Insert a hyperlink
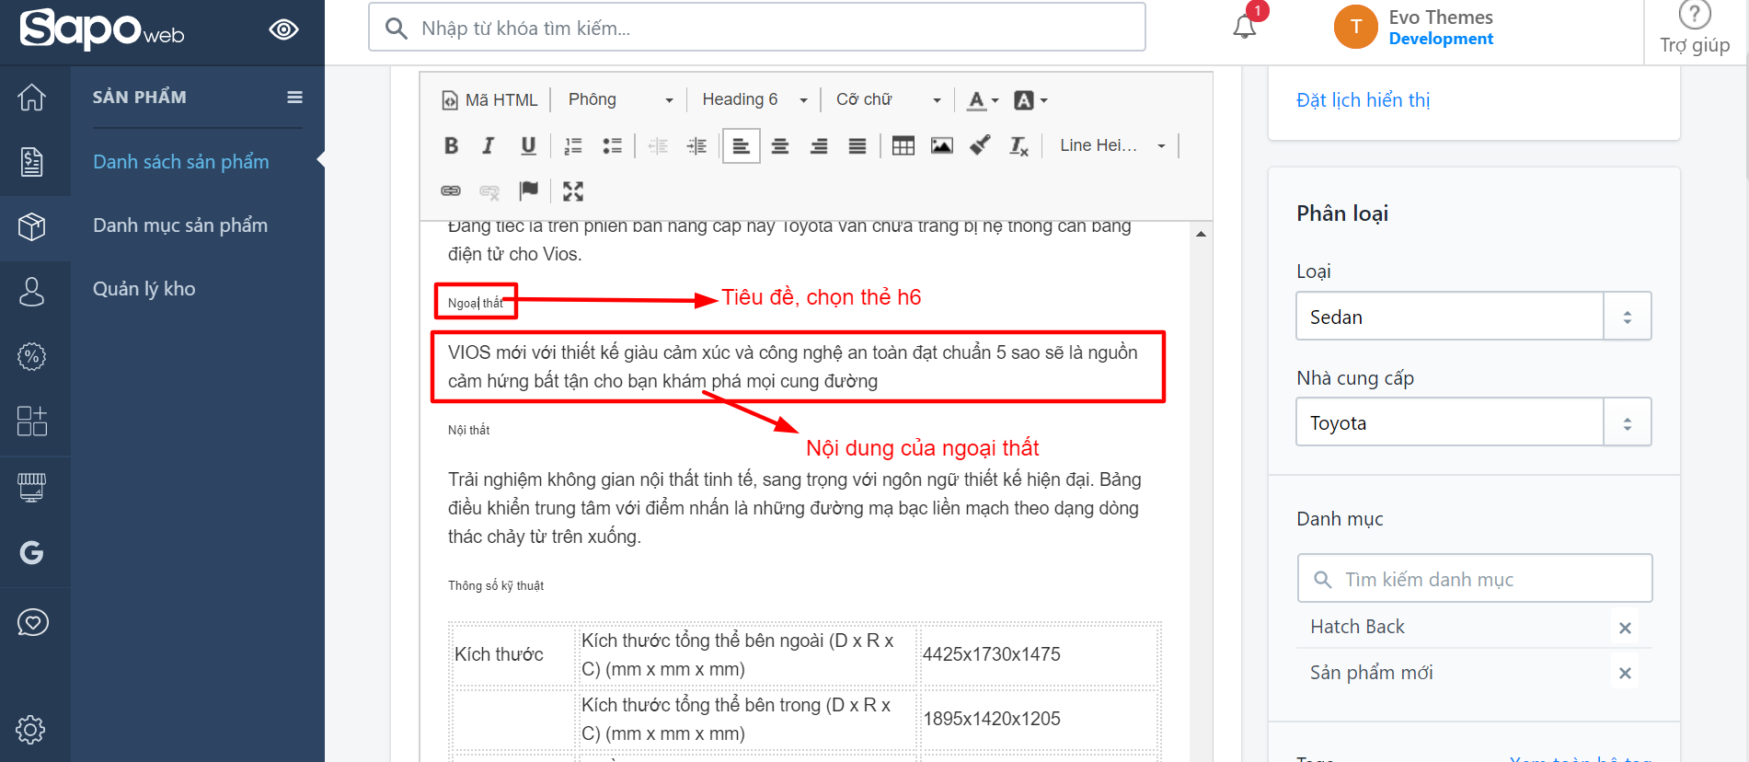The width and height of the screenshot is (1749, 762). click(x=451, y=190)
